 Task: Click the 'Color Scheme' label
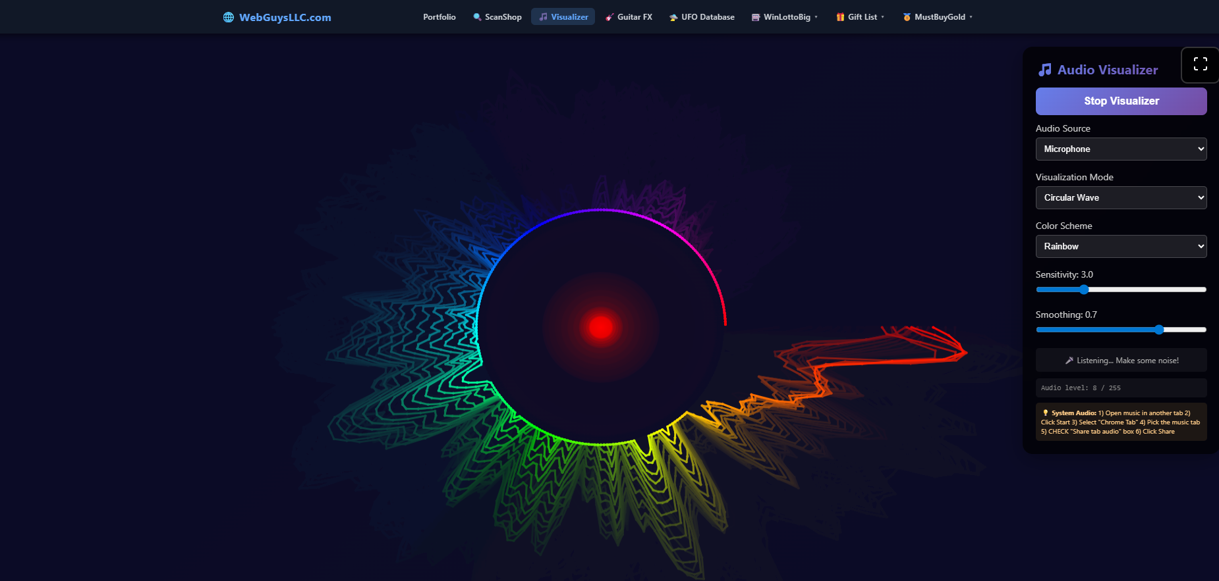[x=1064, y=226]
